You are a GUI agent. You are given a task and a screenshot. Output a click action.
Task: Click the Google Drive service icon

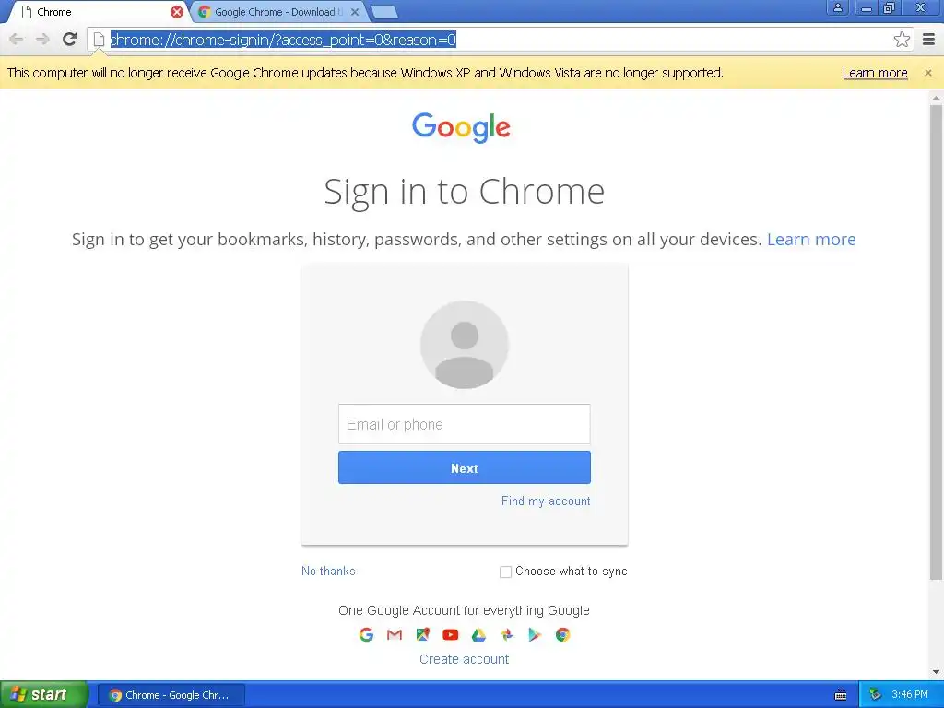pos(478,634)
